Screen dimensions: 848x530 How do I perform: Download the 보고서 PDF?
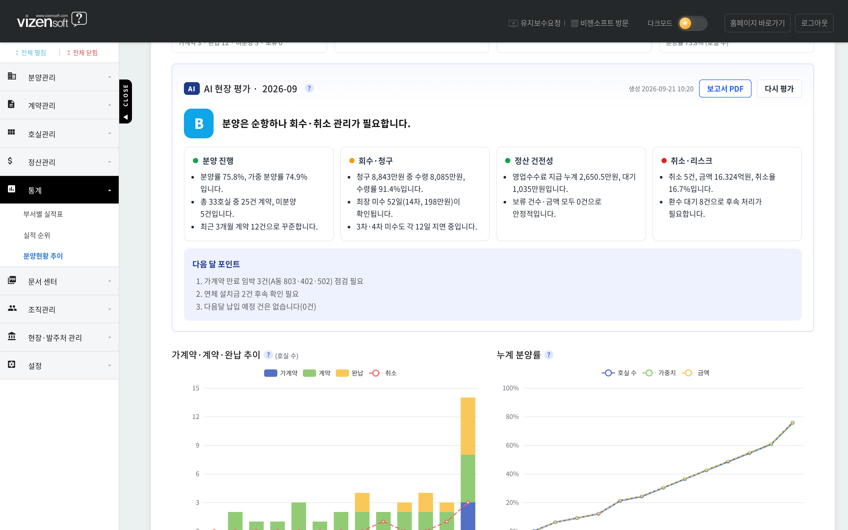[x=725, y=89]
